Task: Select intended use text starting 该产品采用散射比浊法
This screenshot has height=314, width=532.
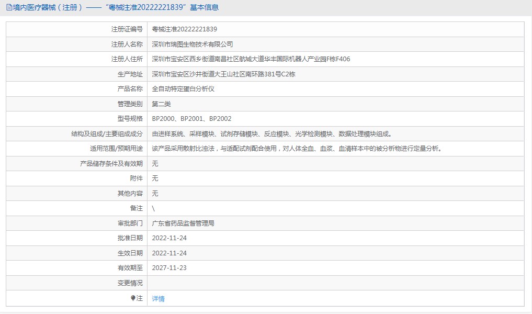Action: pyautogui.click(x=297, y=148)
